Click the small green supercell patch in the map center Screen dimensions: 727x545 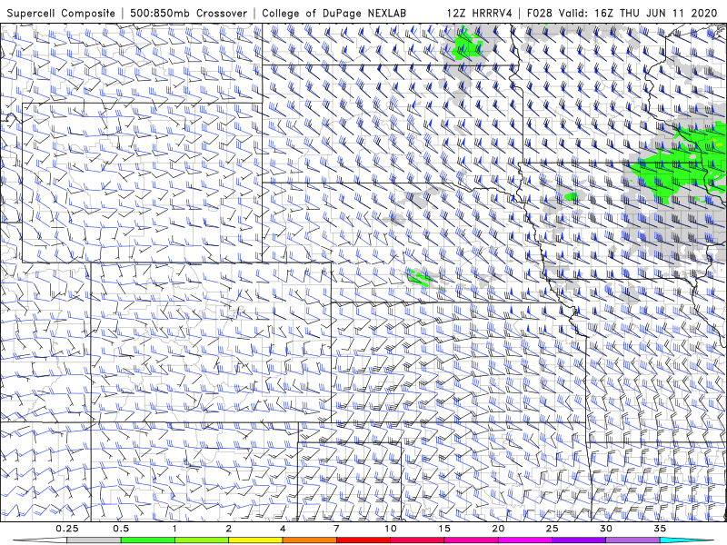419,277
